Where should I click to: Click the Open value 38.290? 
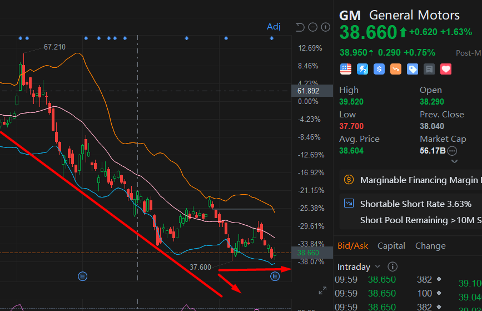[432, 102]
